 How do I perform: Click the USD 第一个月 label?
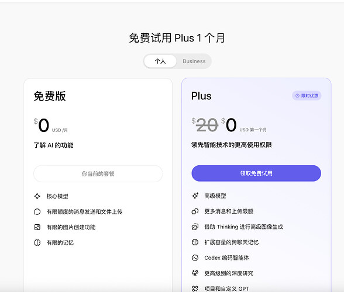click(x=253, y=130)
